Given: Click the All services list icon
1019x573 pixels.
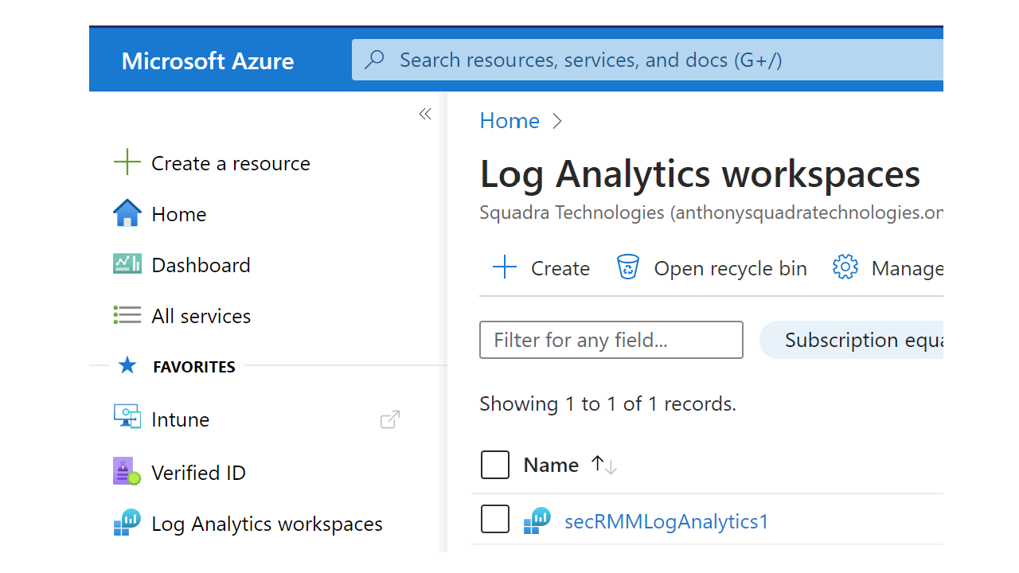Looking at the screenshot, I should (x=127, y=315).
